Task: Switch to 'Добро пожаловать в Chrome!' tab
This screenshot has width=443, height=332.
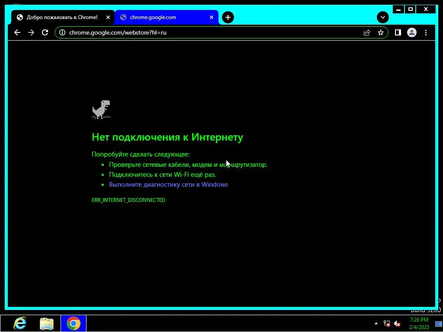Action: (x=63, y=17)
